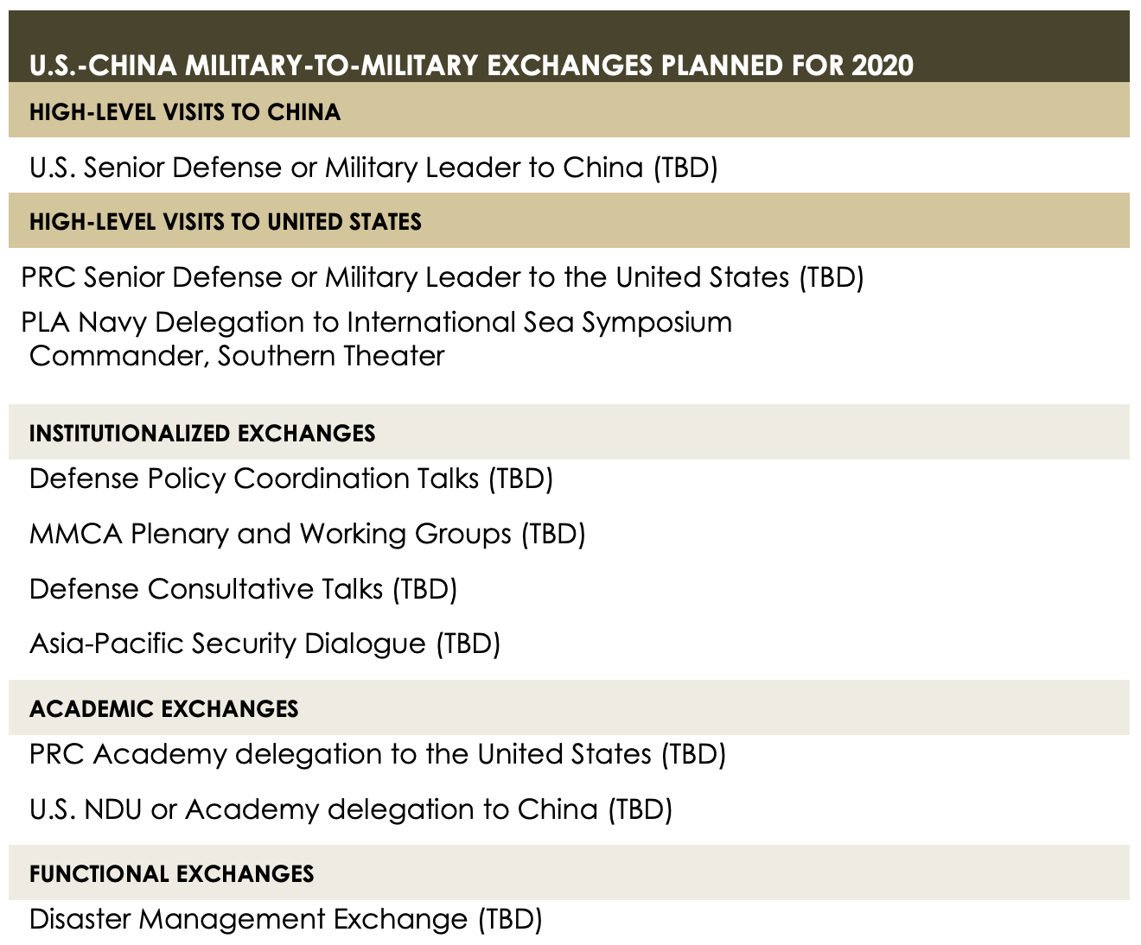
Task: Click the table title about 2020 exchanges
Action: pyautogui.click(x=471, y=66)
